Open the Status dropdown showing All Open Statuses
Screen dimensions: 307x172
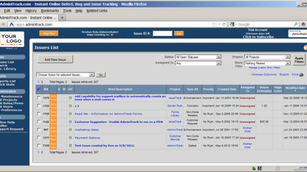coord(198,57)
